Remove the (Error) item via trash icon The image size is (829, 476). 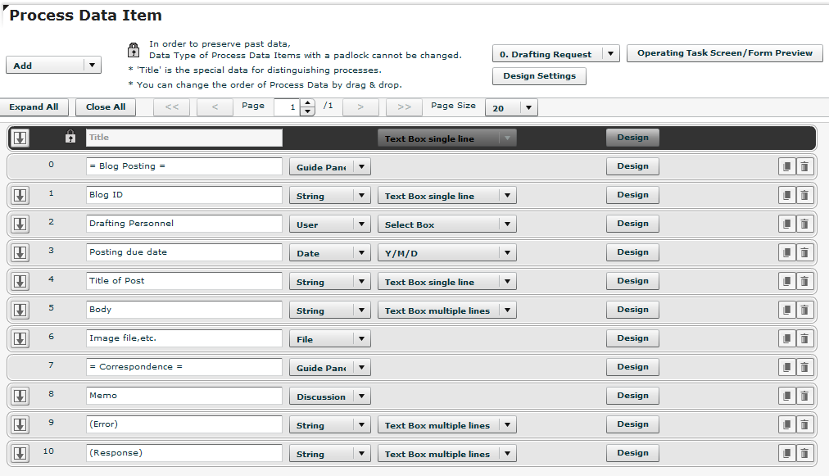pyautogui.click(x=804, y=424)
